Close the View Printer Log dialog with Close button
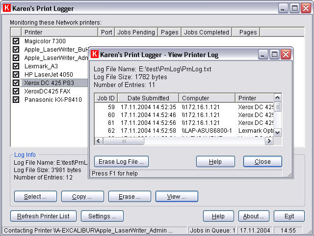Image resolution: width=314 pixels, height=236 pixels. click(x=262, y=162)
